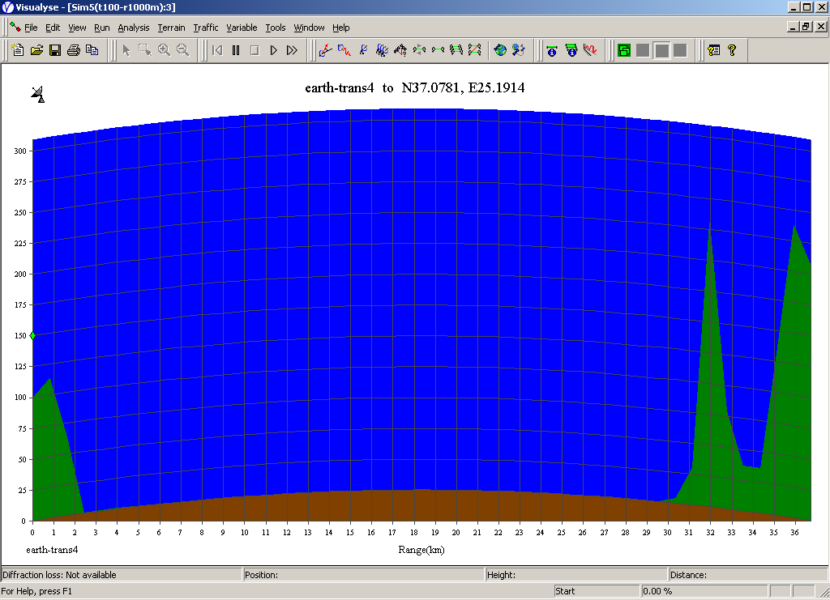830x600 pixels.
Task: Fast-forward the simulation with double-arrow button
Action: click(292, 50)
